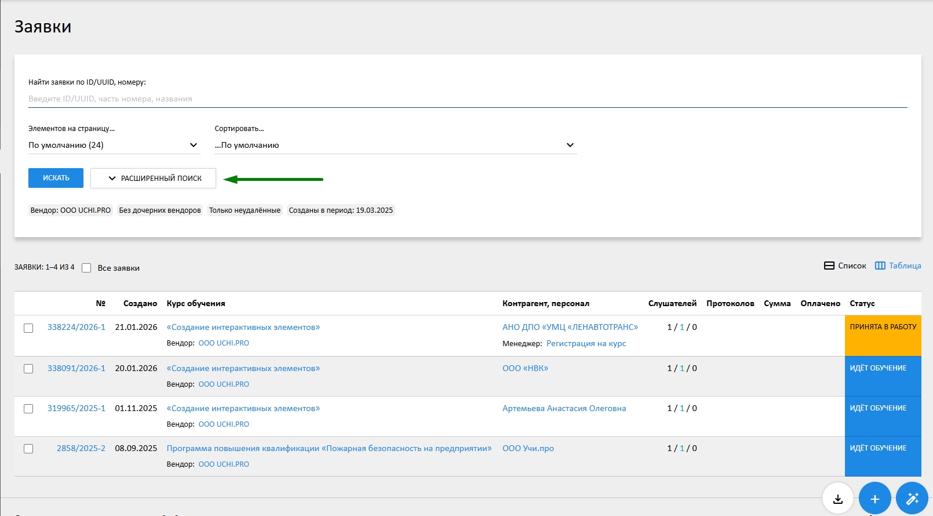
Task: Tick the 'Все заявки' checkbox
Action: [86, 268]
